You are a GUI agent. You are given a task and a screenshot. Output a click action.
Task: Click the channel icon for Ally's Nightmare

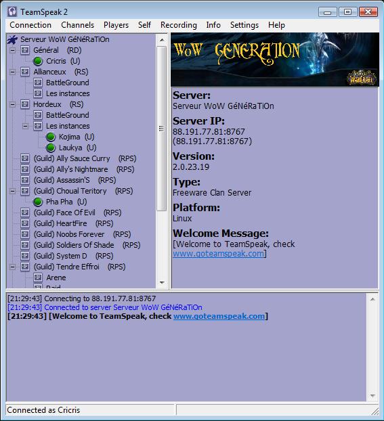pyautogui.click(x=25, y=169)
